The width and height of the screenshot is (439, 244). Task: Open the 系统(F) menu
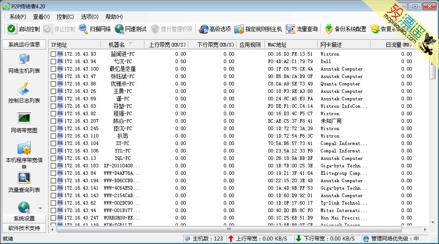point(18,17)
